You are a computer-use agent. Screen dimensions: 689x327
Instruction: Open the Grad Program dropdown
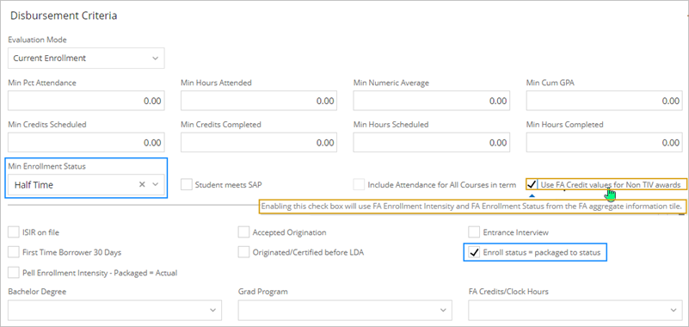tap(345, 311)
